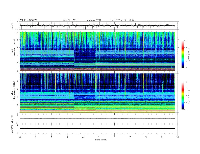Viewport: 200px width, 154px height.
Task: Click time axis tick label "2"
Action: [52, 137]
